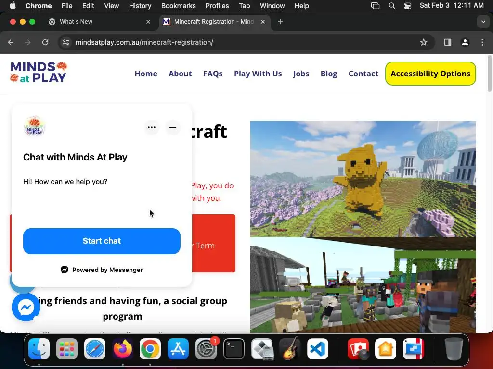Launch Safari from the dock

pyautogui.click(x=95, y=349)
